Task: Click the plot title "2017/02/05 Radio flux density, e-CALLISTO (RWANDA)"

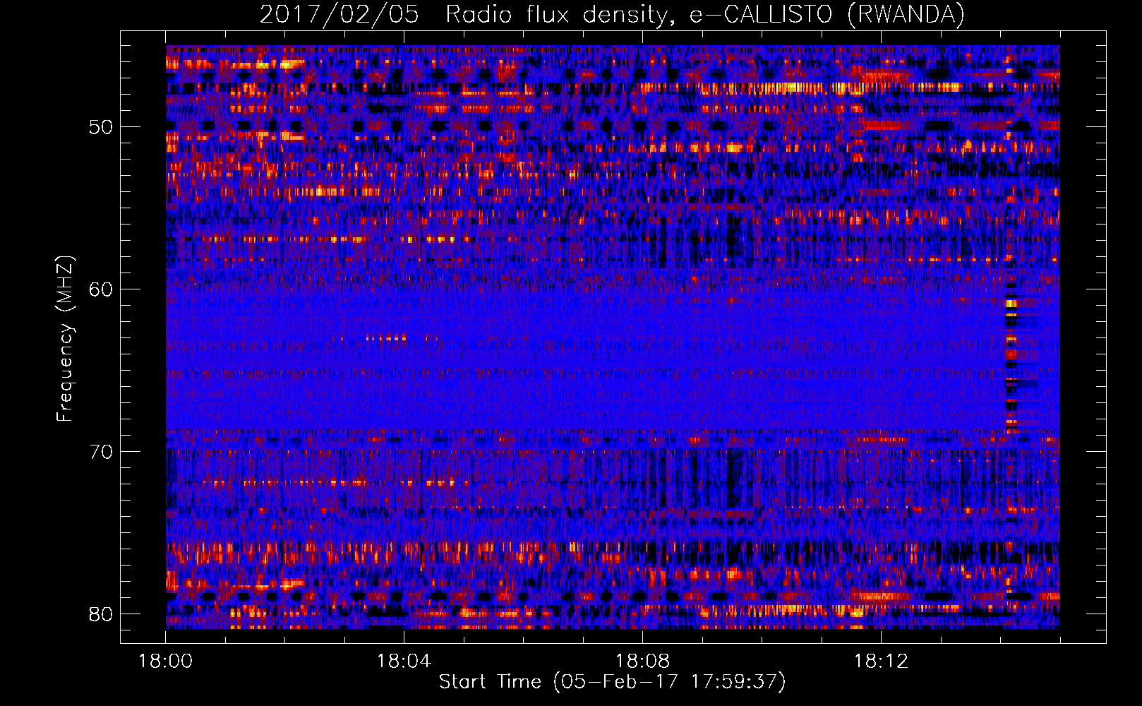Action: point(612,14)
